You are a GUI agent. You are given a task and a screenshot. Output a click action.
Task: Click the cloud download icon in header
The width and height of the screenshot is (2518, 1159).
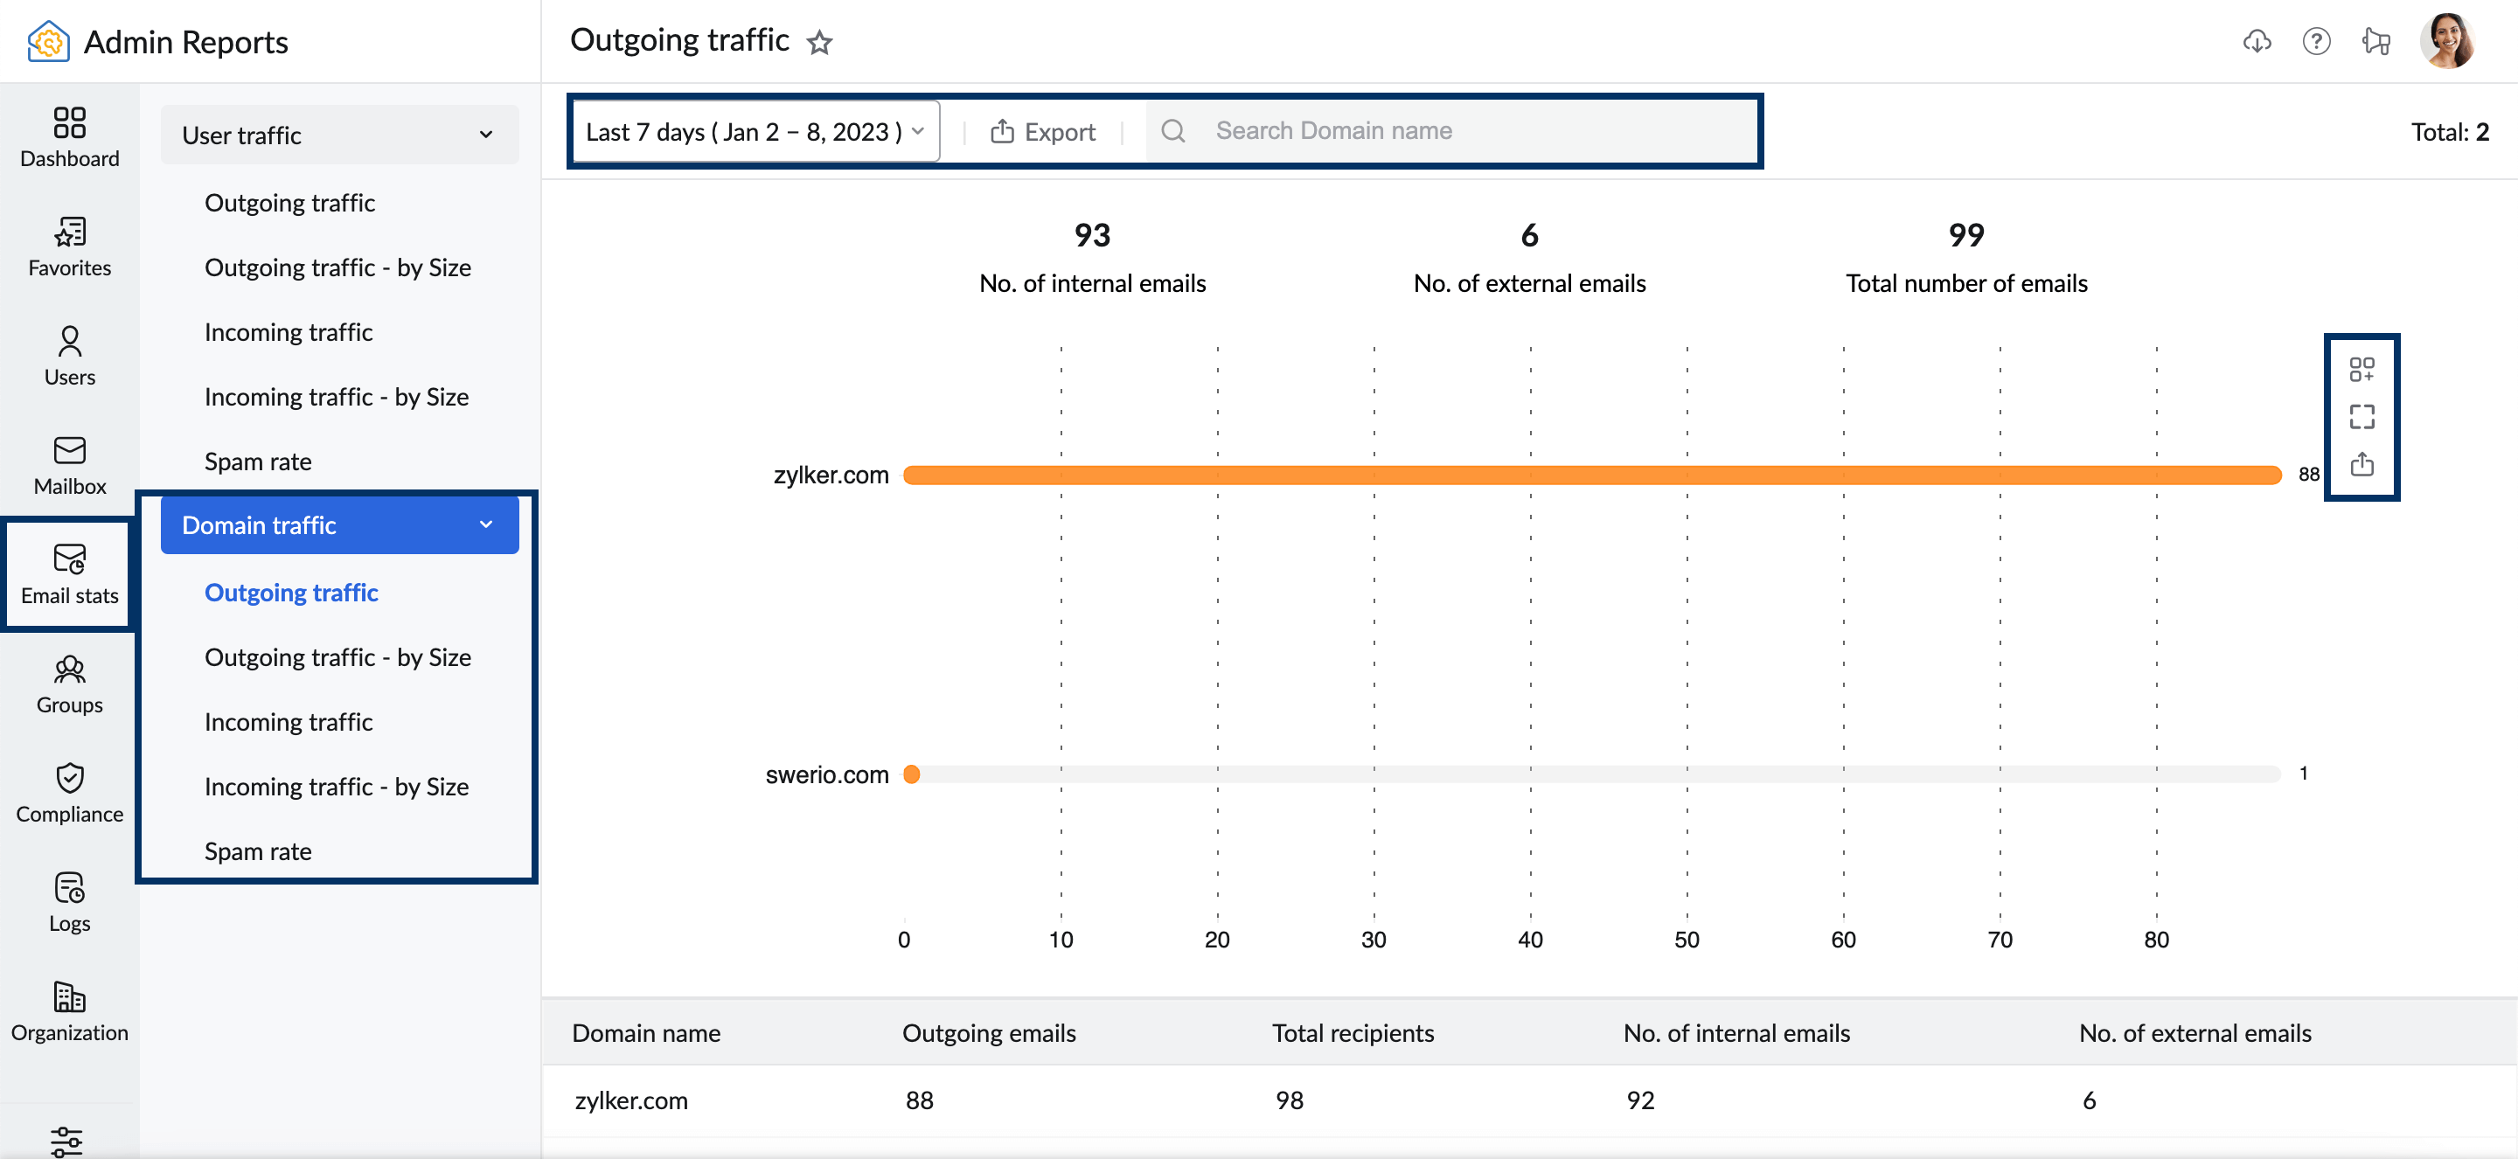pyautogui.click(x=2256, y=42)
